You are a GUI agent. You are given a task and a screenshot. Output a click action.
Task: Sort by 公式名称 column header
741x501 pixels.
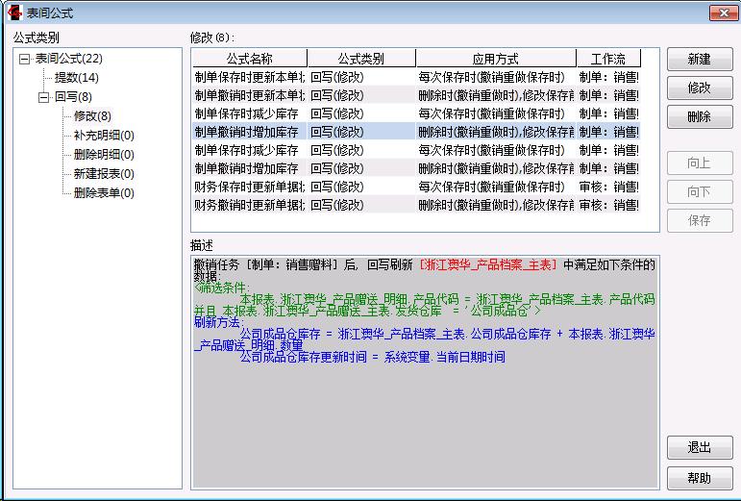tap(249, 59)
